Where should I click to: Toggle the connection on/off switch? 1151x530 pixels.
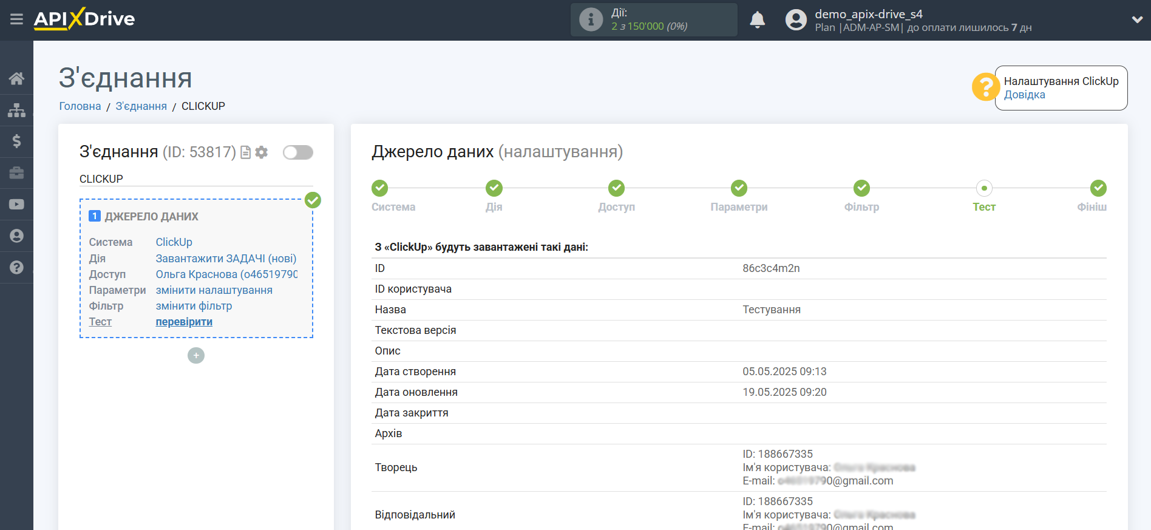tap(298, 152)
